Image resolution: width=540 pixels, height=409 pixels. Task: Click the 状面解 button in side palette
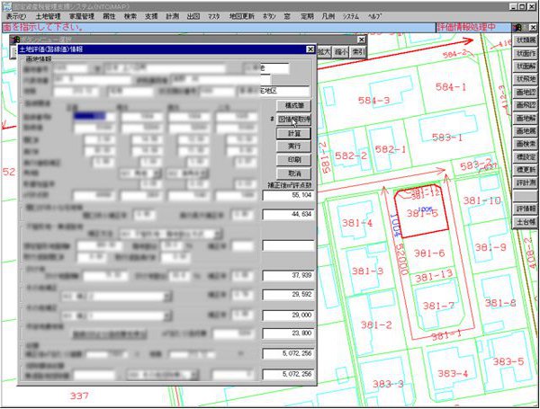tap(526, 66)
